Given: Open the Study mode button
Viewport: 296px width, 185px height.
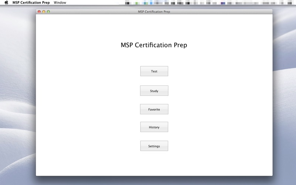Looking at the screenshot, I should coord(154,91).
